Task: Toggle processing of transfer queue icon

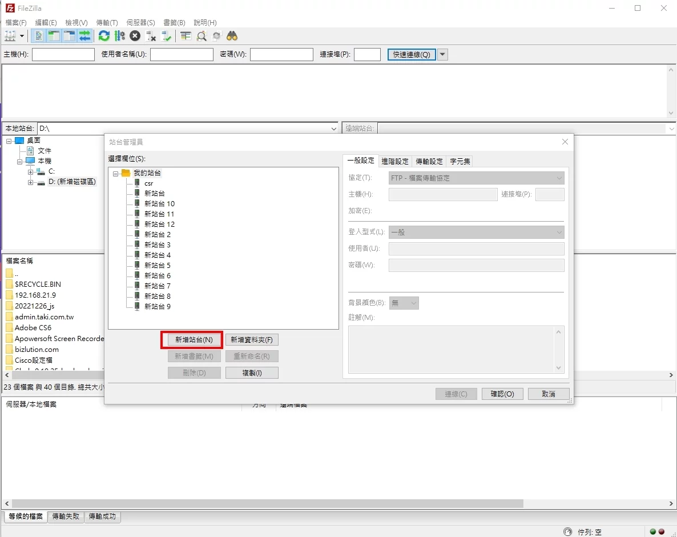Action: click(120, 37)
